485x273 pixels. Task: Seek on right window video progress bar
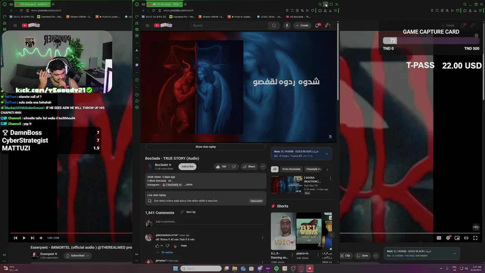(x=410, y=234)
